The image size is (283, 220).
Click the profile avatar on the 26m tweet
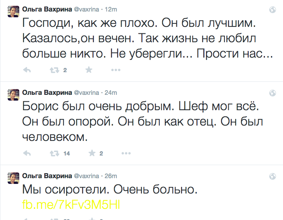tap(13, 178)
